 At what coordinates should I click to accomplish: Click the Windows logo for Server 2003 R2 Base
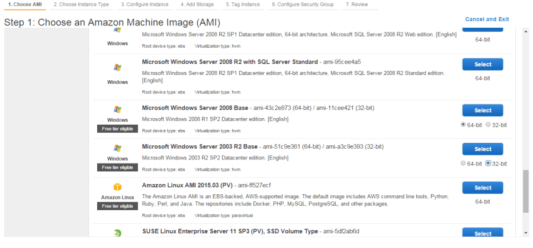(x=117, y=148)
